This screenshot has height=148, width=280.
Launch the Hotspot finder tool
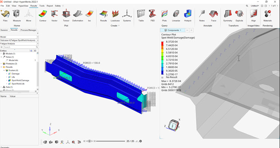point(187,15)
